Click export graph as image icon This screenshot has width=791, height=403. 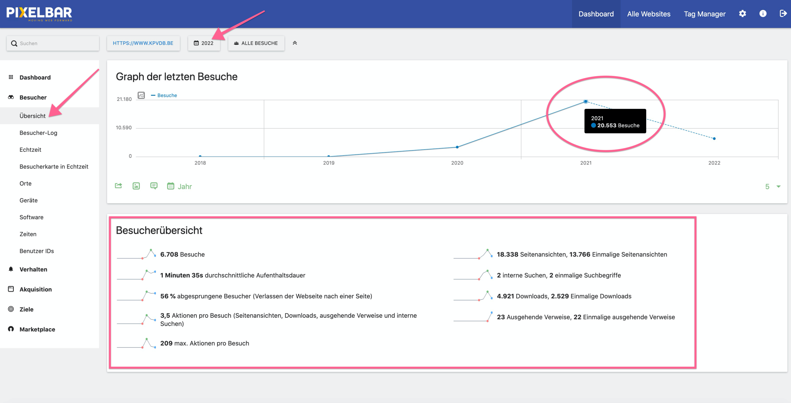tap(136, 186)
